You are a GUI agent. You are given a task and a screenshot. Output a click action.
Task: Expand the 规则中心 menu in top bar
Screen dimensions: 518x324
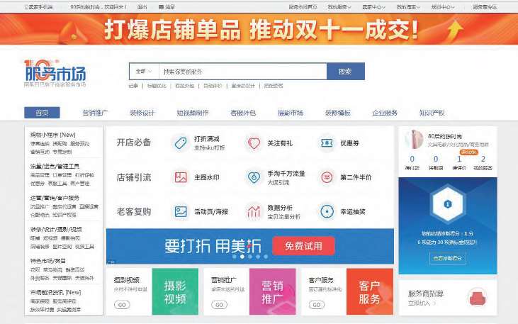pyautogui.click(x=443, y=6)
